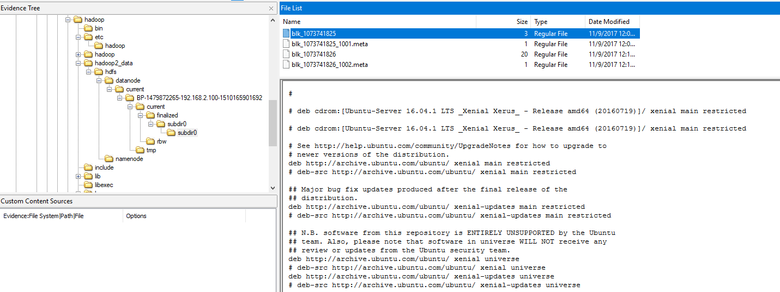This screenshot has height=292, width=780.
Task: Sort by Date Modified column
Action: 612,22
